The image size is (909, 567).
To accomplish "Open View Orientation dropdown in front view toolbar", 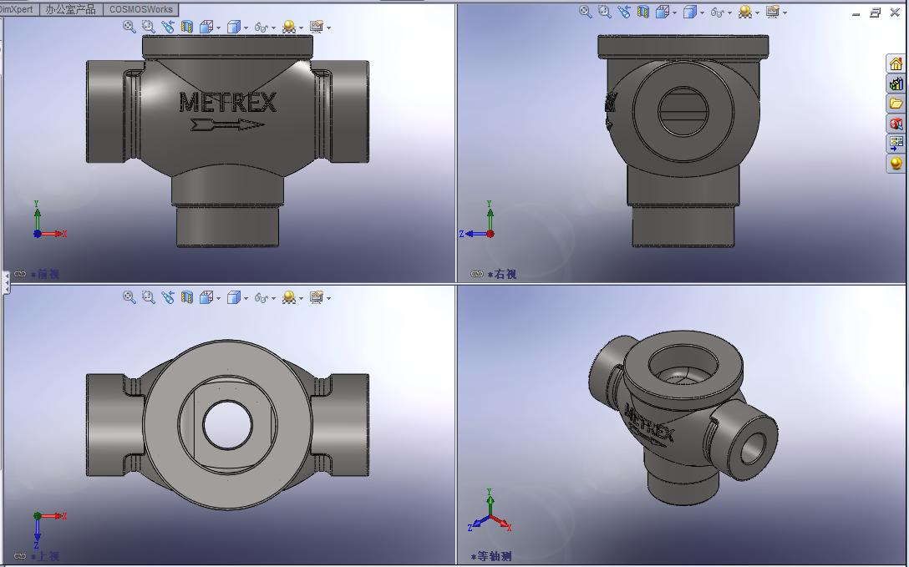I will click(x=218, y=28).
